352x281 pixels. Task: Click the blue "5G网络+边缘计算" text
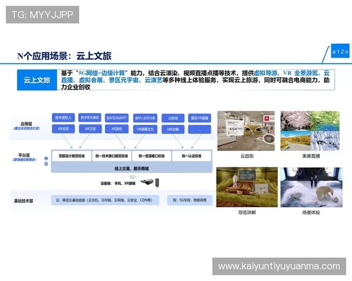tap(101, 73)
